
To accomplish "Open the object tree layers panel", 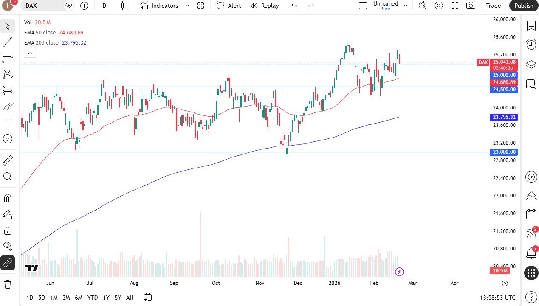I will click(x=531, y=65).
